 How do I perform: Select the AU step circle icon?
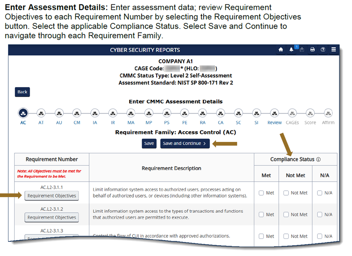(x=59, y=113)
